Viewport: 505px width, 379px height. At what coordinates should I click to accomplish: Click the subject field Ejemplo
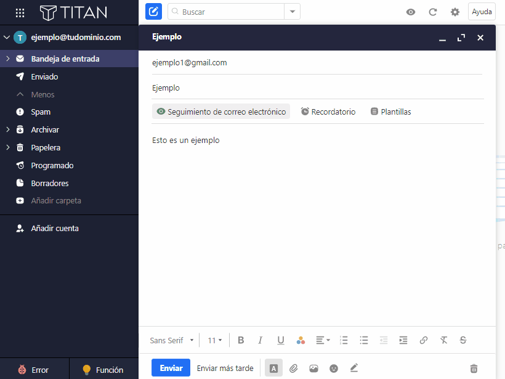(317, 88)
